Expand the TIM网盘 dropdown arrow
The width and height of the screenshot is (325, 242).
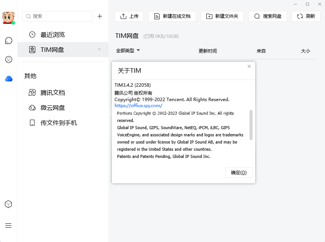(99, 50)
